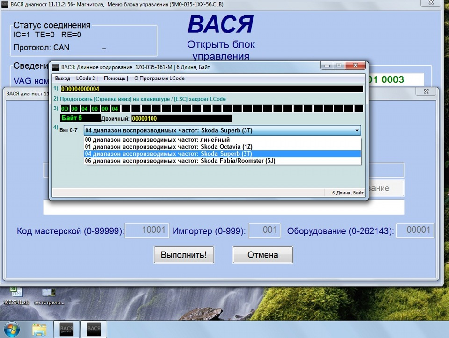
Task: Switch to first ВАСЯ диагност taskbar button
Action: pos(66,330)
